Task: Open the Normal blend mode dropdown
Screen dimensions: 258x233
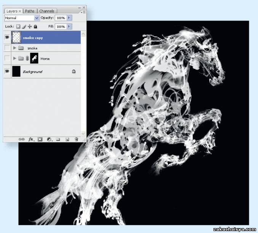Action: click(x=37, y=18)
